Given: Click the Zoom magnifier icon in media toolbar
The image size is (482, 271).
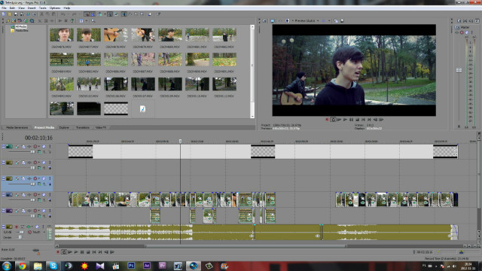Looking at the screenshot, I should [93, 21].
